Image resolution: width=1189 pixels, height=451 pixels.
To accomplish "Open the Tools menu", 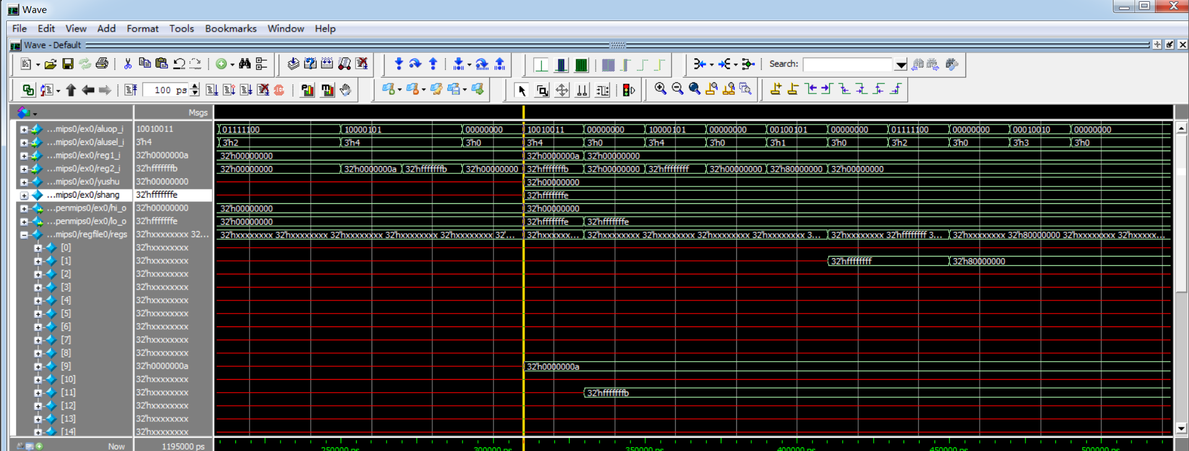I will (181, 28).
